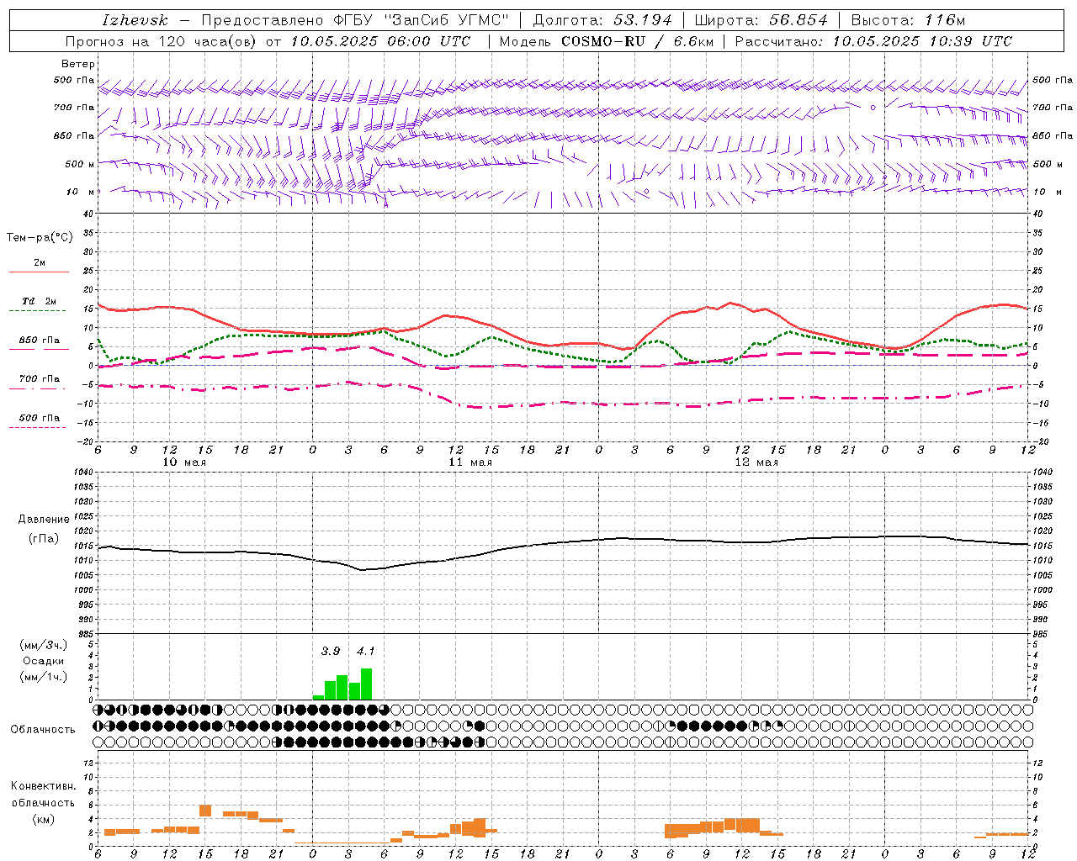1077x861 pixels.
Task: Click the tallest orange convective bar near 15h, 10 мая
Action: tap(205, 811)
